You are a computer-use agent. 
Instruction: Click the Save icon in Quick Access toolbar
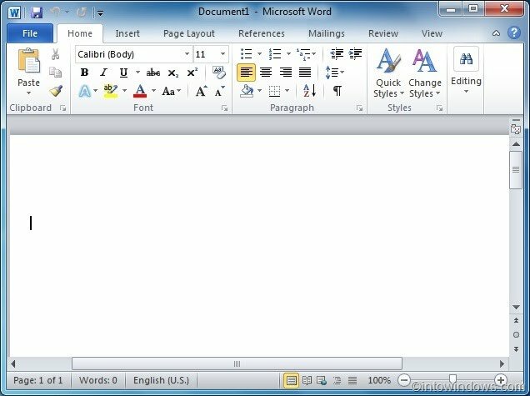click(x=36, y=13)
